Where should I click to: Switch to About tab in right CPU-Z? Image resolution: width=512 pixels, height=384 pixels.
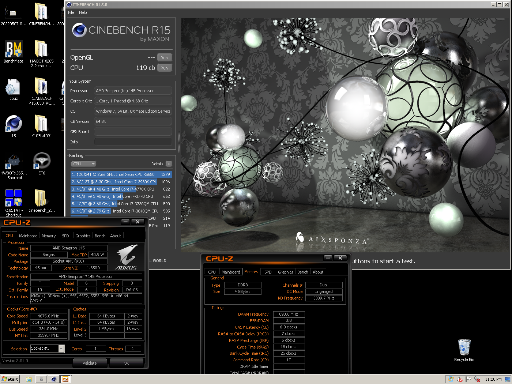click(318, 272)
